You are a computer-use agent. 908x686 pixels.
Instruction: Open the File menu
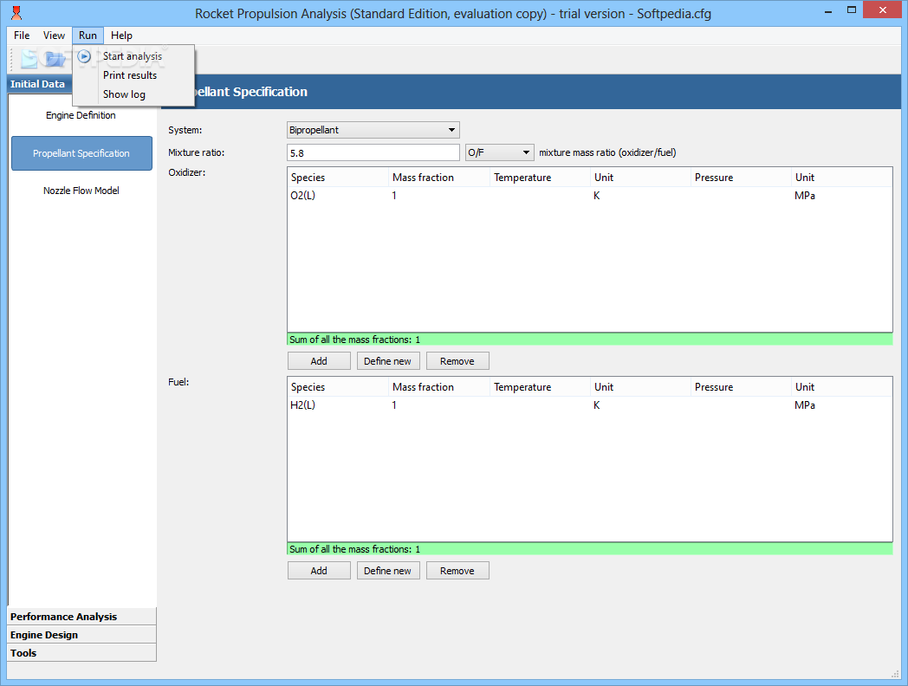[x=22, y=36]
